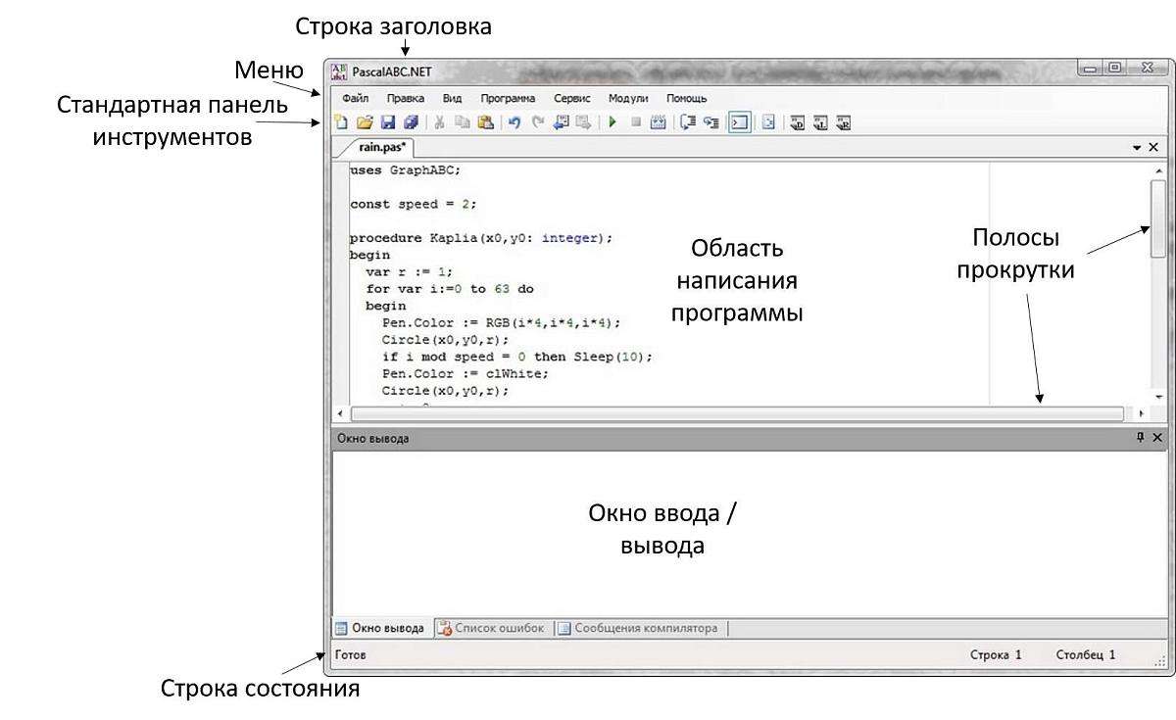The image size is (1176, 720).
Task: Click the 'Столбец 1' status bar indicator
Action: pos(1086,654)
